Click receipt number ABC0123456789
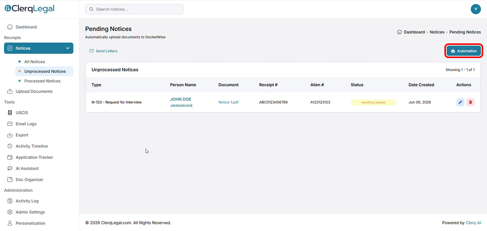Viewport: 487px width, 231px height. [273, 102]
